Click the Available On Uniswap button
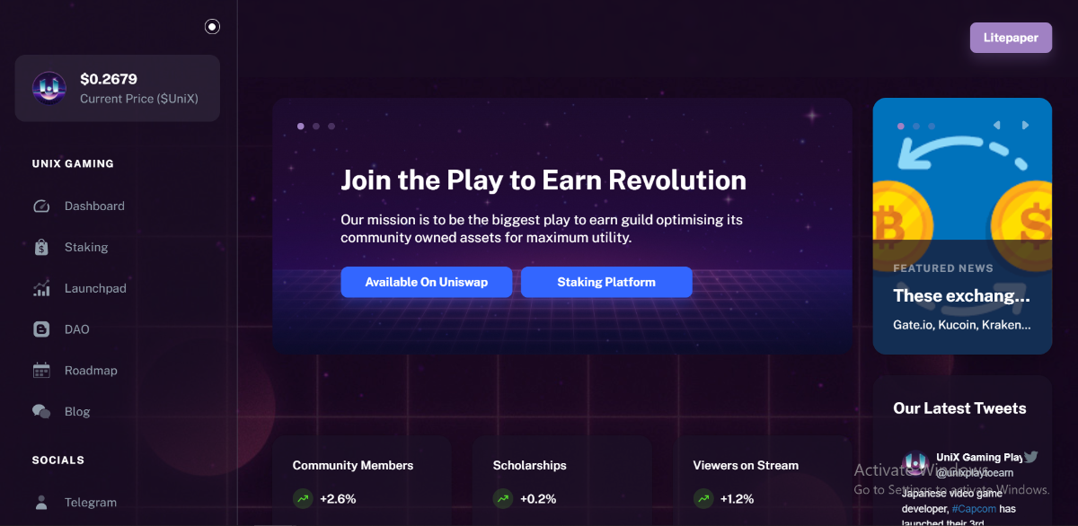Screen dimensions: 1078x526 [x=426, y=282]
